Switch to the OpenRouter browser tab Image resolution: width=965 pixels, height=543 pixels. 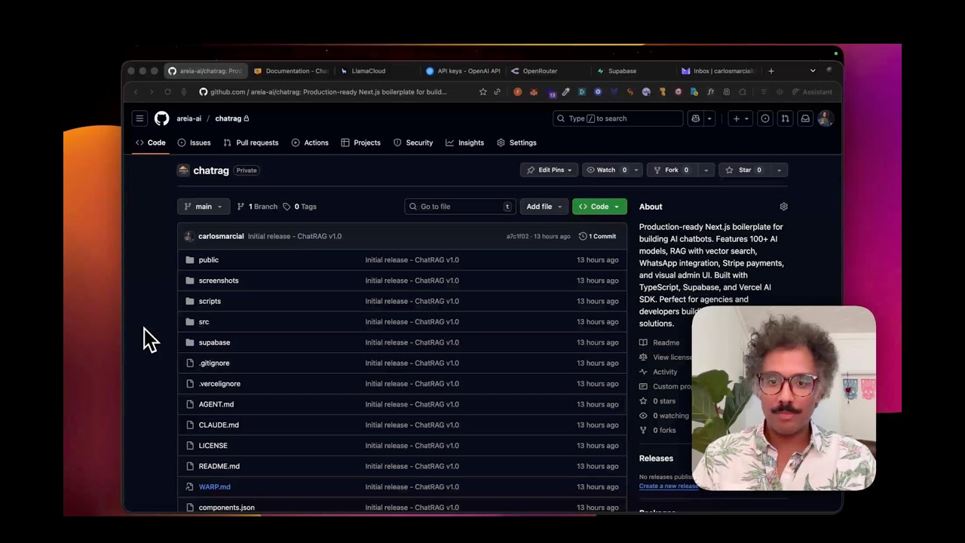[x=540, y=71]
